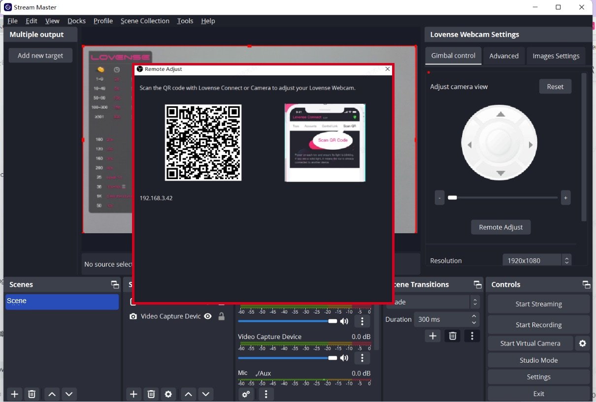Screen dimensions: 596x402
Task: Open the Docks menu
Action: pos(76,21)
